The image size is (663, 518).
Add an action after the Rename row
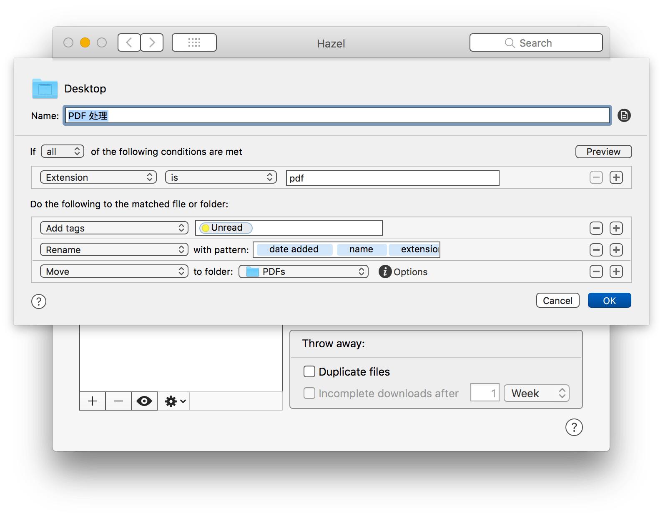(616, 250)
